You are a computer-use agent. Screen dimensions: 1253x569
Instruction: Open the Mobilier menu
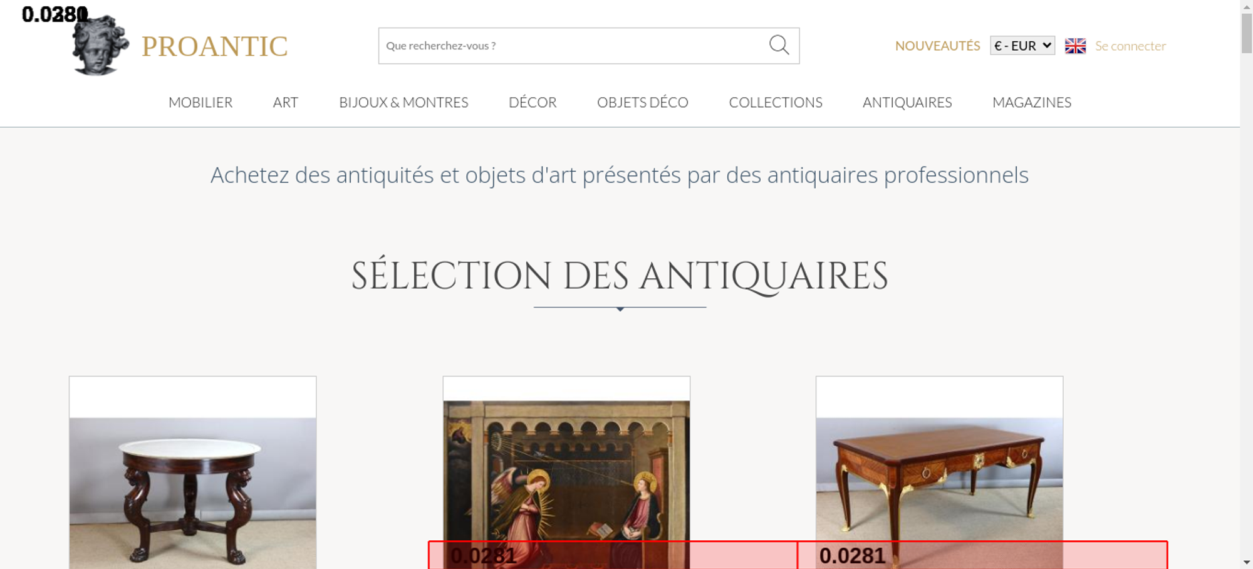click(200, 102)
